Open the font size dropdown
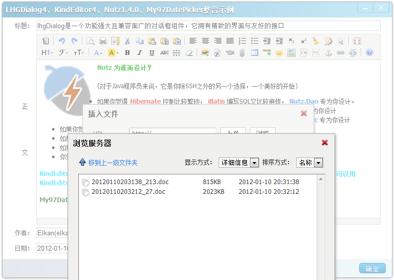Viewport: 394px width, 280px height. pos(79,53)
